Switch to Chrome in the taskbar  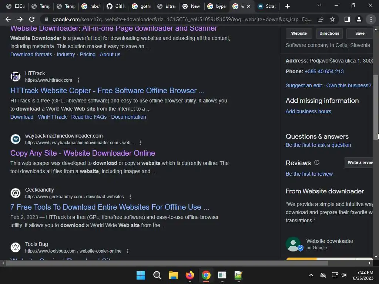coord(206,275)
